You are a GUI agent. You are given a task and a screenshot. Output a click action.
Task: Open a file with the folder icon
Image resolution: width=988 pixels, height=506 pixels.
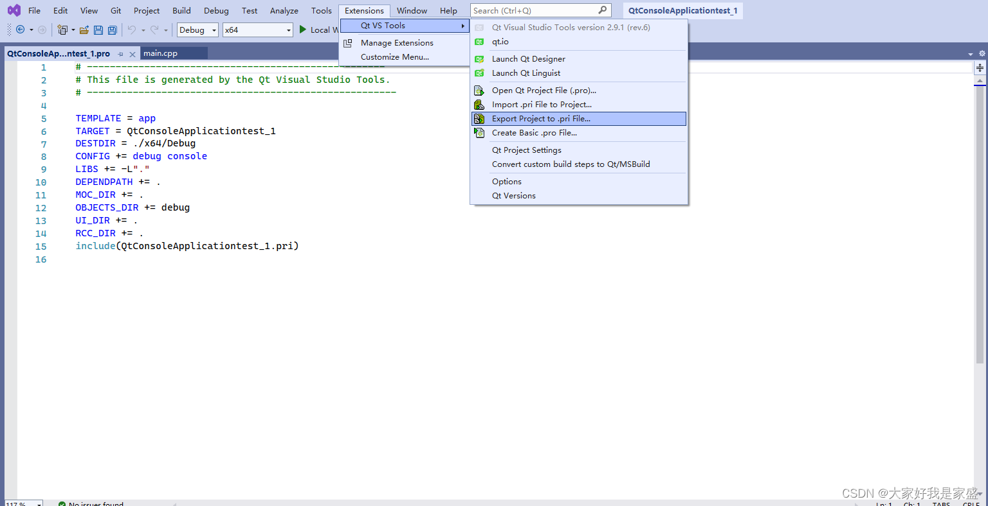[x=84, y=30]
